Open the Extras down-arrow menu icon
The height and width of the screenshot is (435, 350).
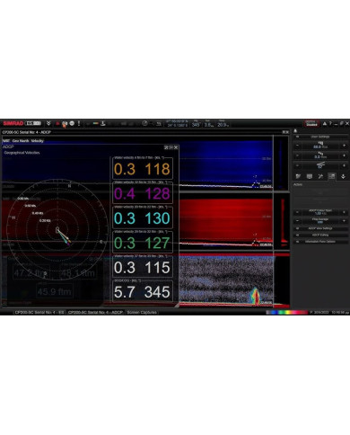pyautogui.click(x=343, y=176)
